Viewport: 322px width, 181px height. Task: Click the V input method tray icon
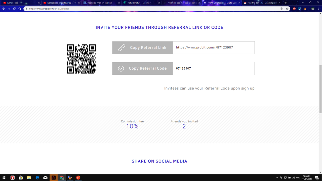[x=281, y=178]
